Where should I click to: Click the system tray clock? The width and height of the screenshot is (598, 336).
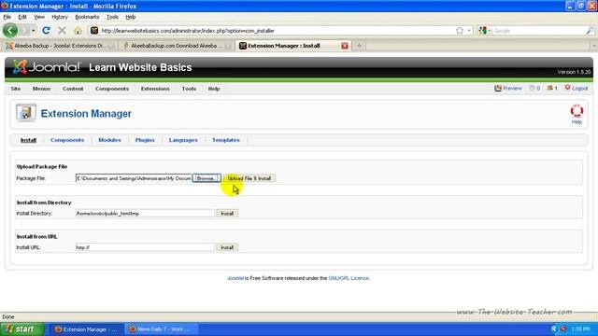pos(581,329)
